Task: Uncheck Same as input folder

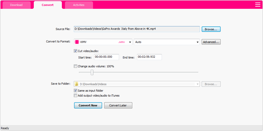Action: point(75,91)
